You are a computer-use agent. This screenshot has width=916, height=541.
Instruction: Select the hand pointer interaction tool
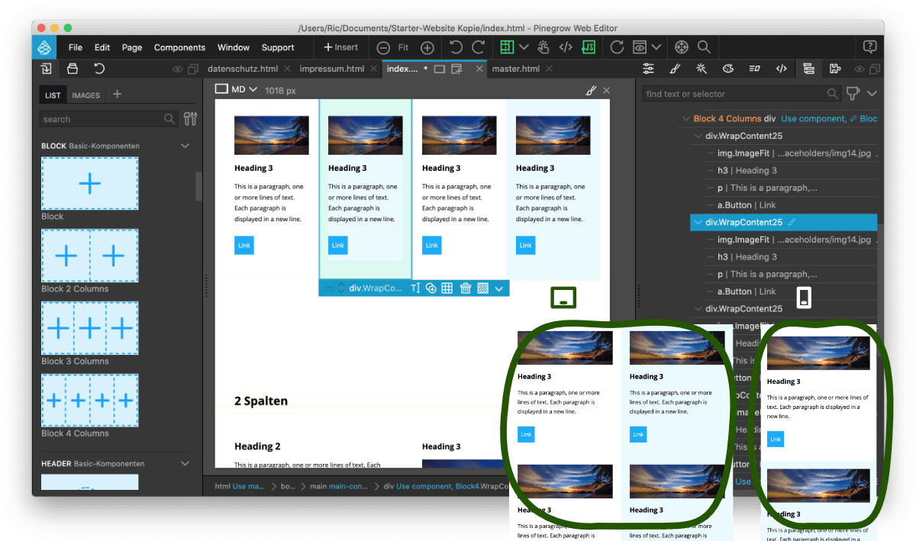click(x=543, y=47)
